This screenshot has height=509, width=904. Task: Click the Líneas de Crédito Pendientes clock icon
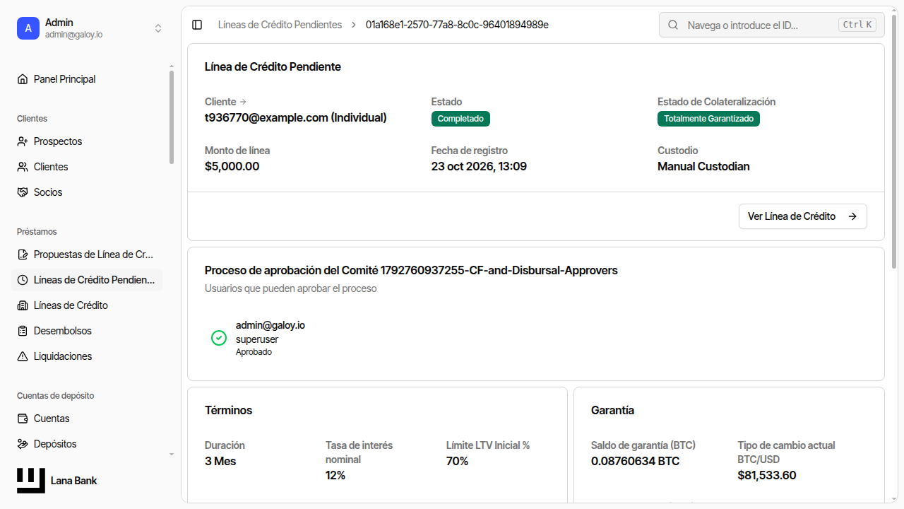(x=23, y=280)
